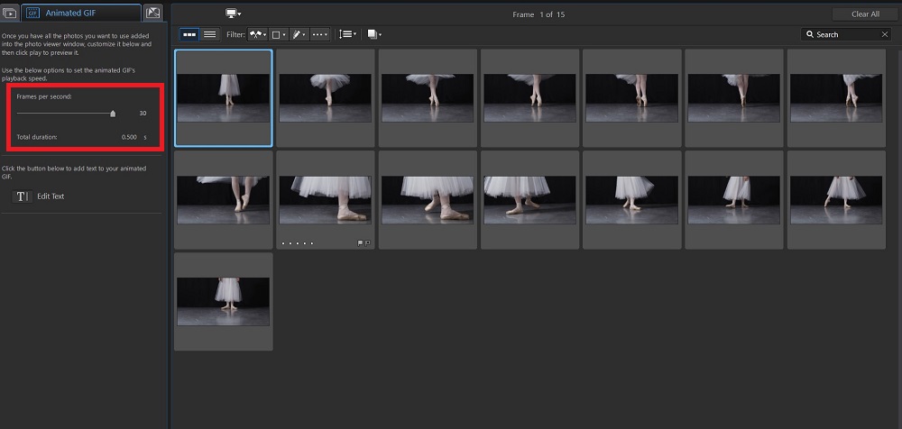Image resolution: width=902 pixels, height=429 pixels.
Task: Open the slideshow tab icon
Action: [x=10, y=13]
